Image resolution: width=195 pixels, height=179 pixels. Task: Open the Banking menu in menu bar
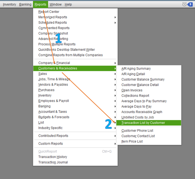click(x=25, y=4)
